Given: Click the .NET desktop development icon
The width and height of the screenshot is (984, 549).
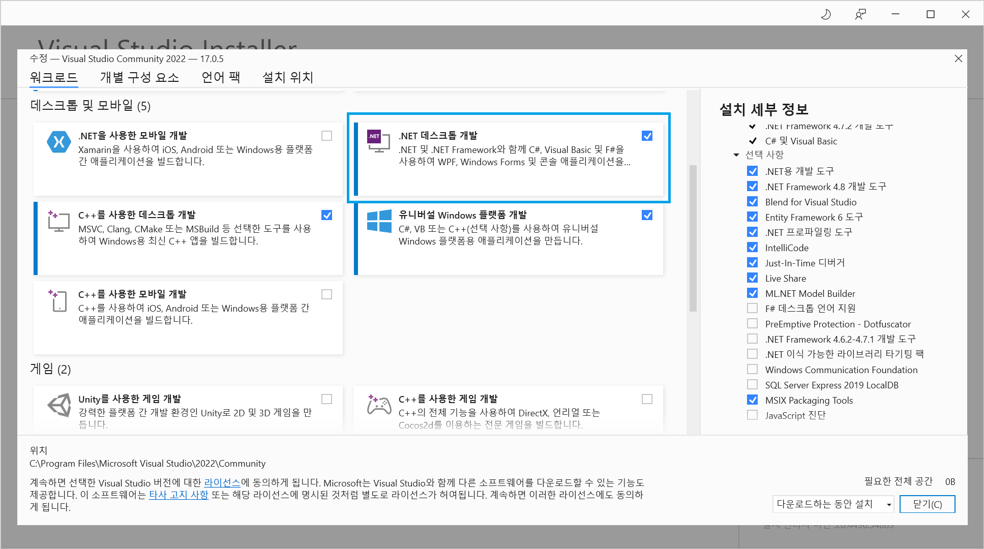Looking at the screenshot, I should pyautogui.click(x=378, y=141).
